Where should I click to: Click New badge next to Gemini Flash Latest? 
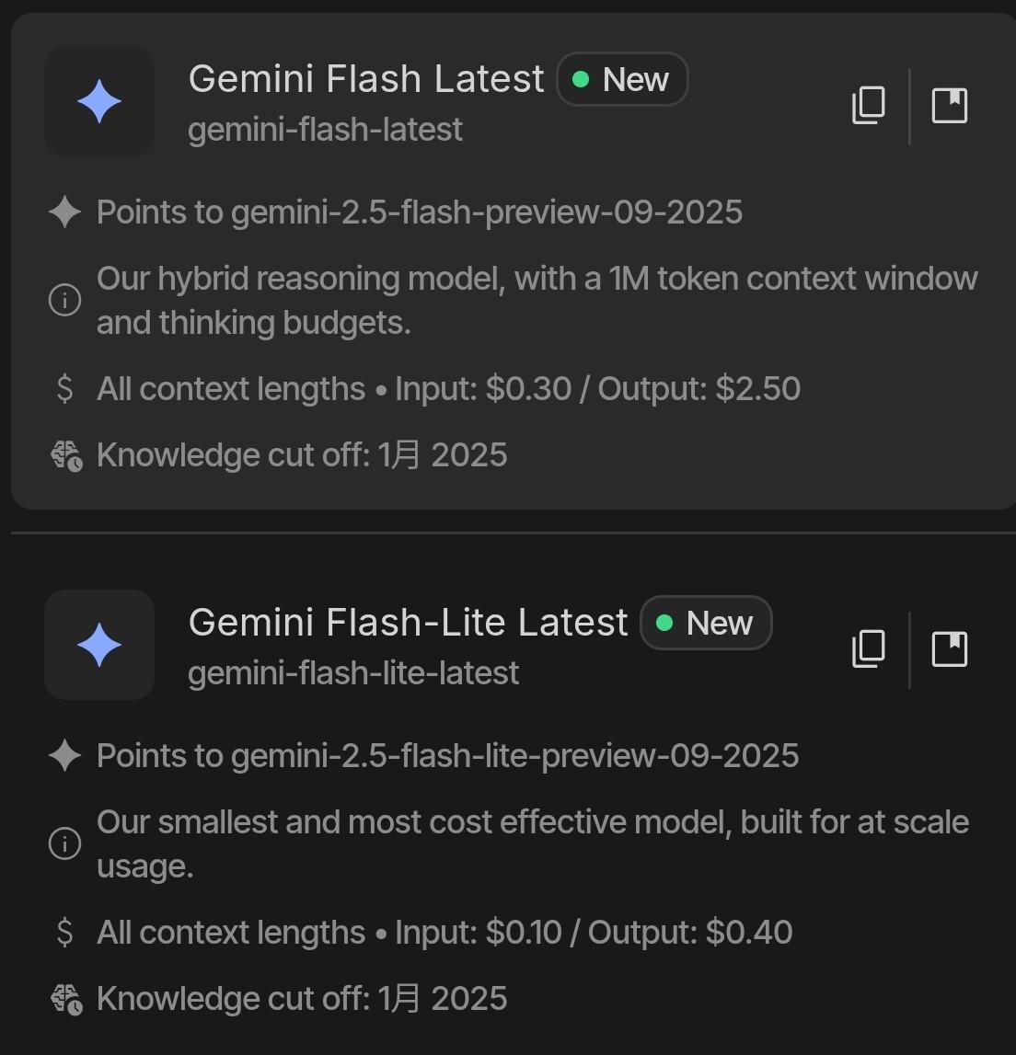622,79
